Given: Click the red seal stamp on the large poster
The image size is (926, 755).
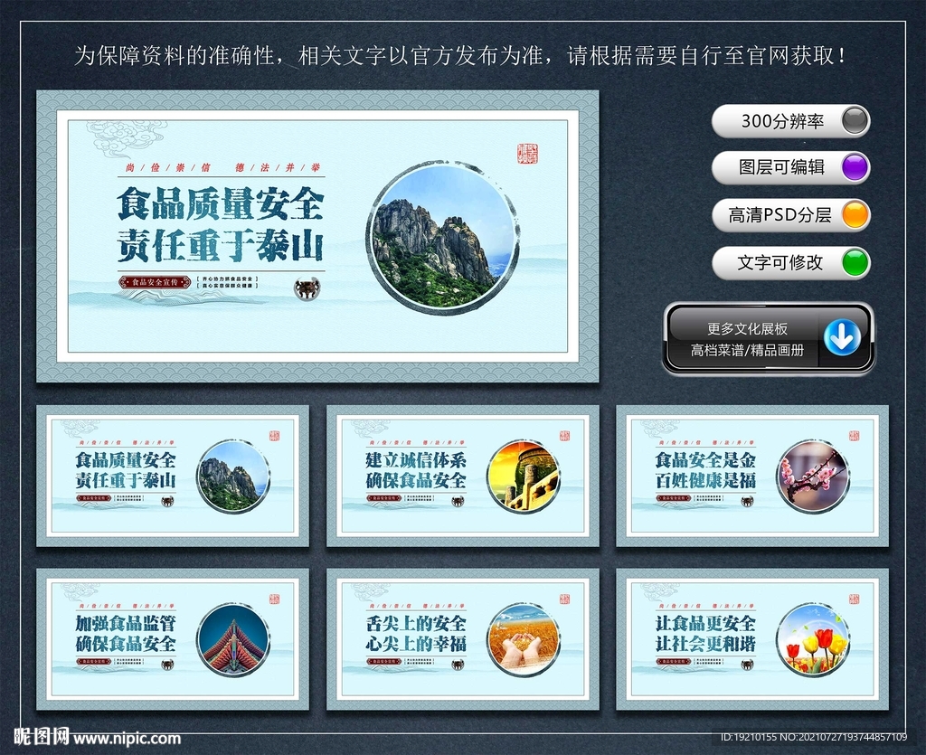Looking at the screenshot, I should coord(527,154).
